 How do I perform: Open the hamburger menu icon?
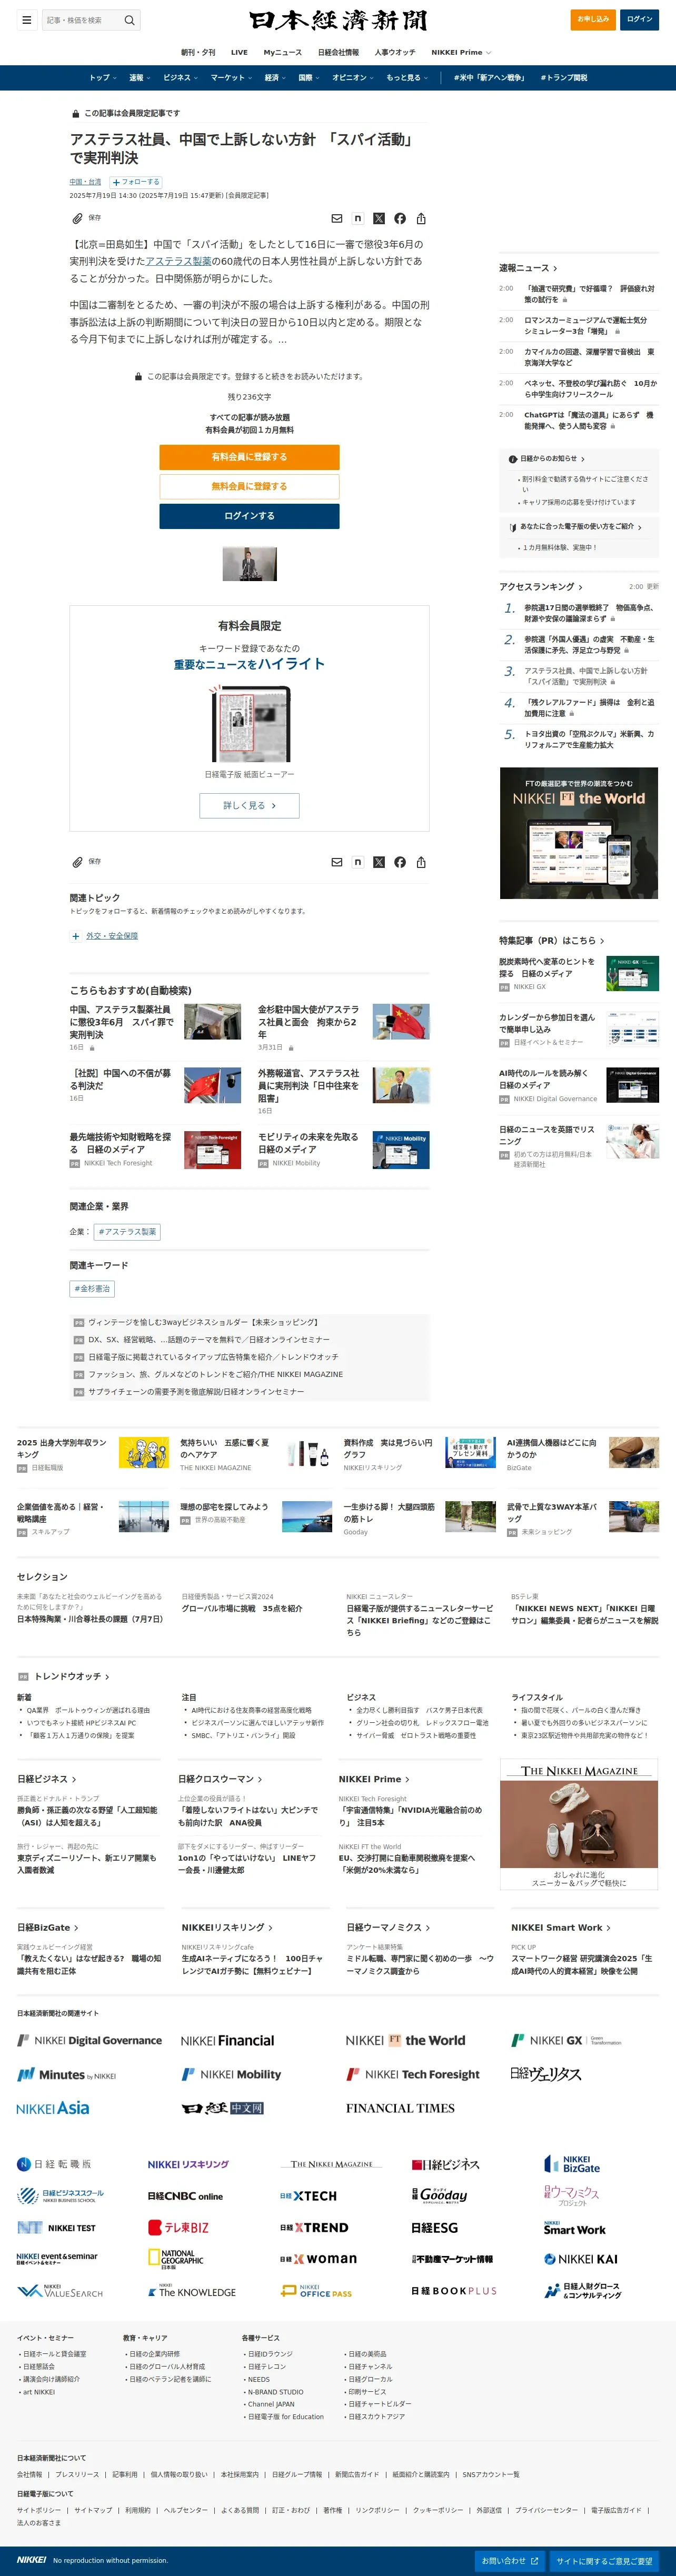pyautogui.click(x=27, y=19)
